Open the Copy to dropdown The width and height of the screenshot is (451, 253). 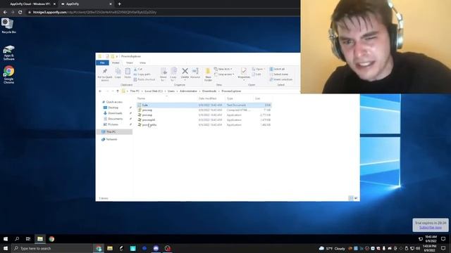(x=173, y=74)
